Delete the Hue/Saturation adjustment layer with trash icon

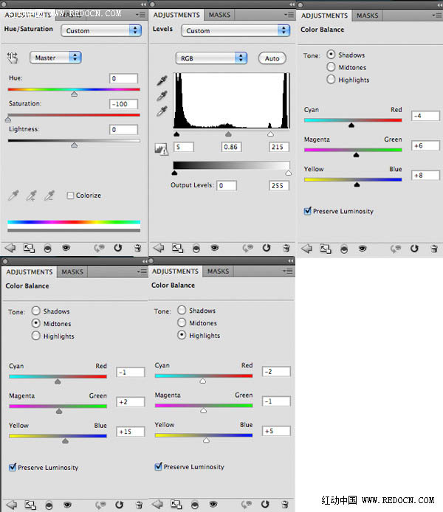(138, 248)
